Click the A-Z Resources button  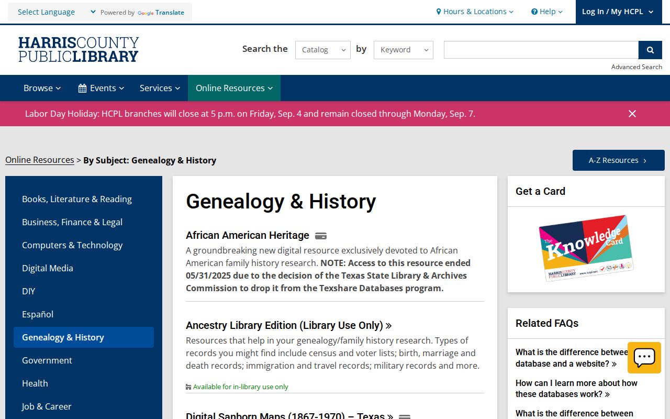coord(618,160)
